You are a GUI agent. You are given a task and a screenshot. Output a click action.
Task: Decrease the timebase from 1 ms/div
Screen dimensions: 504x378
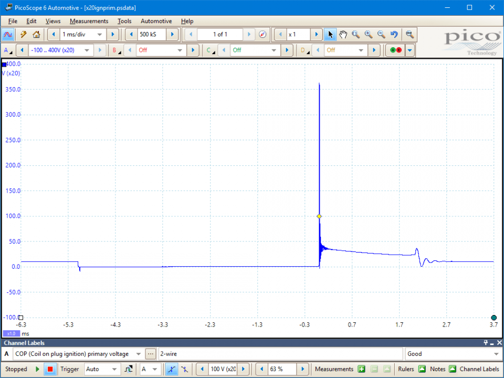coord(54,35)
